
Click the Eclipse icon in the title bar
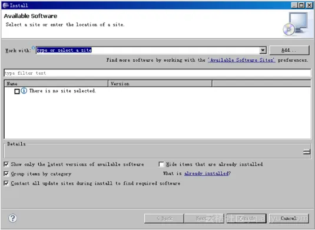point(6,5)
